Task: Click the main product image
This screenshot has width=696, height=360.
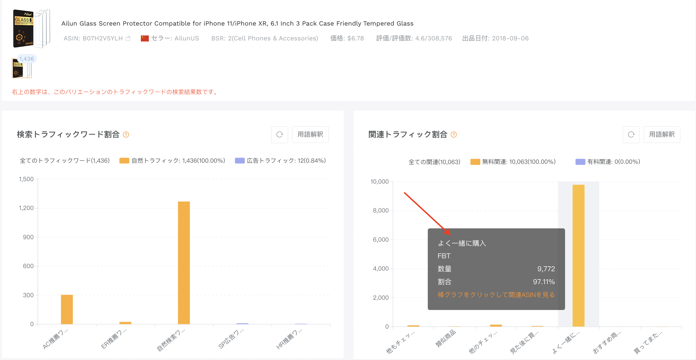Action: tap(31, 29)
